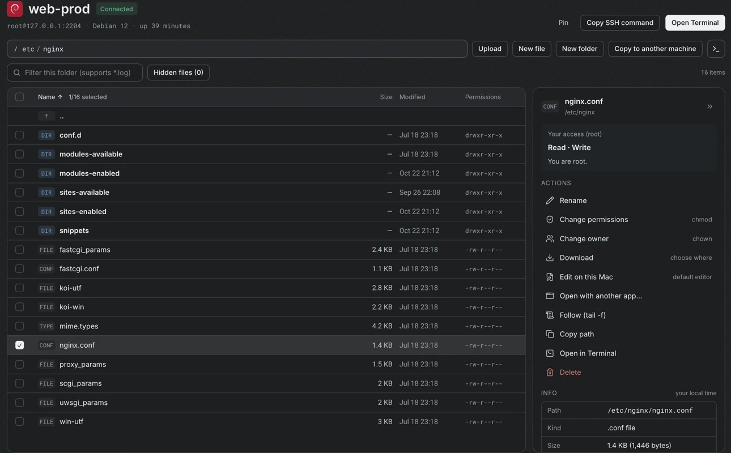The height and width of the screenshot is (453, 731).
Task: Select the fastcgi.conf file name
Action: point(79,269)
